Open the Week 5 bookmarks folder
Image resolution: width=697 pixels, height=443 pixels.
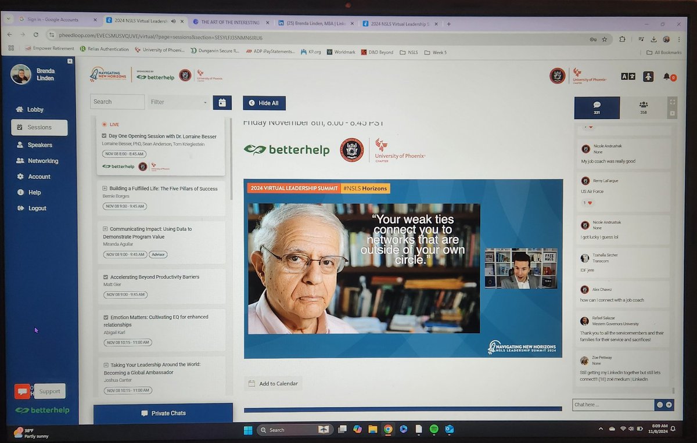(x=436, y=52)
